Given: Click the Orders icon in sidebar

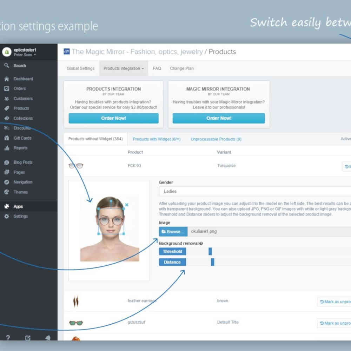Looking at the screenshot, I should pos(7,89).
